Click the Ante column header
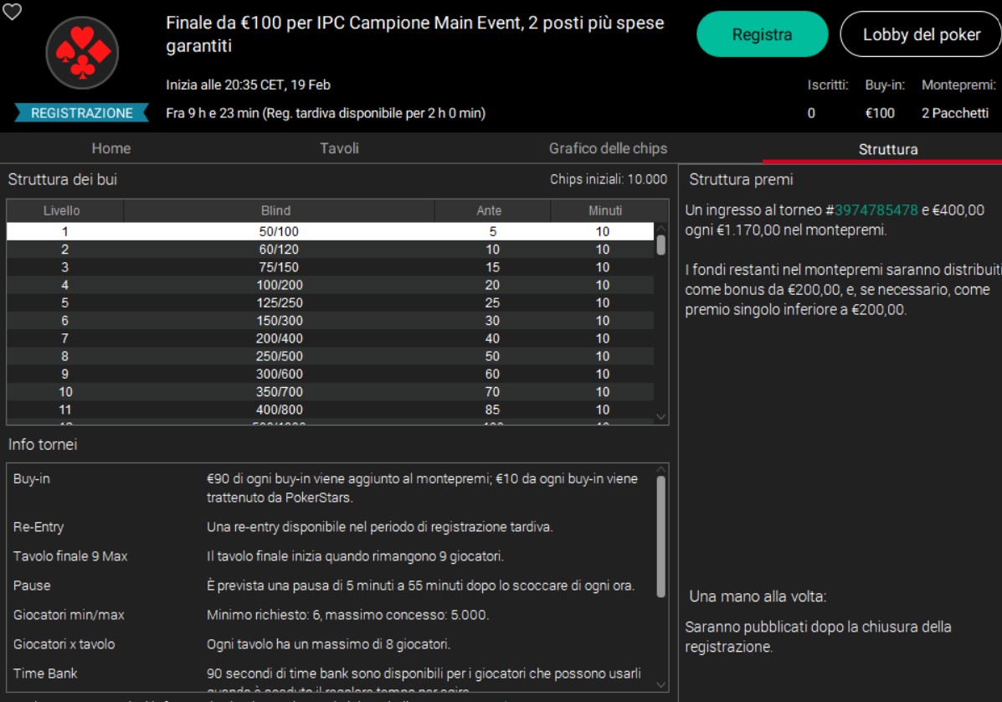Screen dimensions: 1002x702 tap(492, 211)
